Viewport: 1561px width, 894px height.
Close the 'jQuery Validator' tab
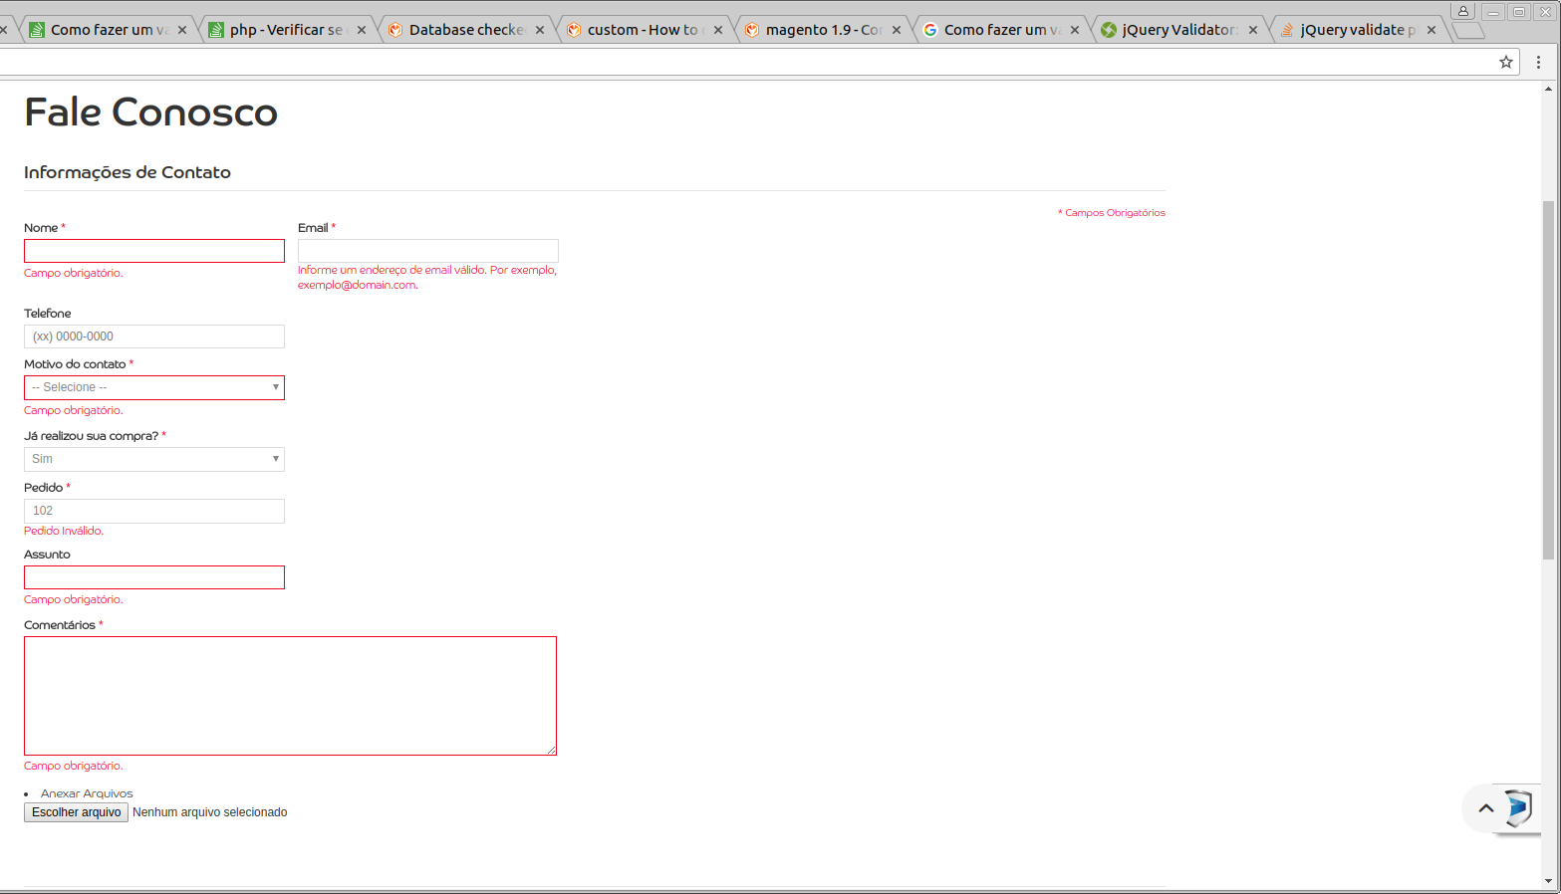(1253, 30)
